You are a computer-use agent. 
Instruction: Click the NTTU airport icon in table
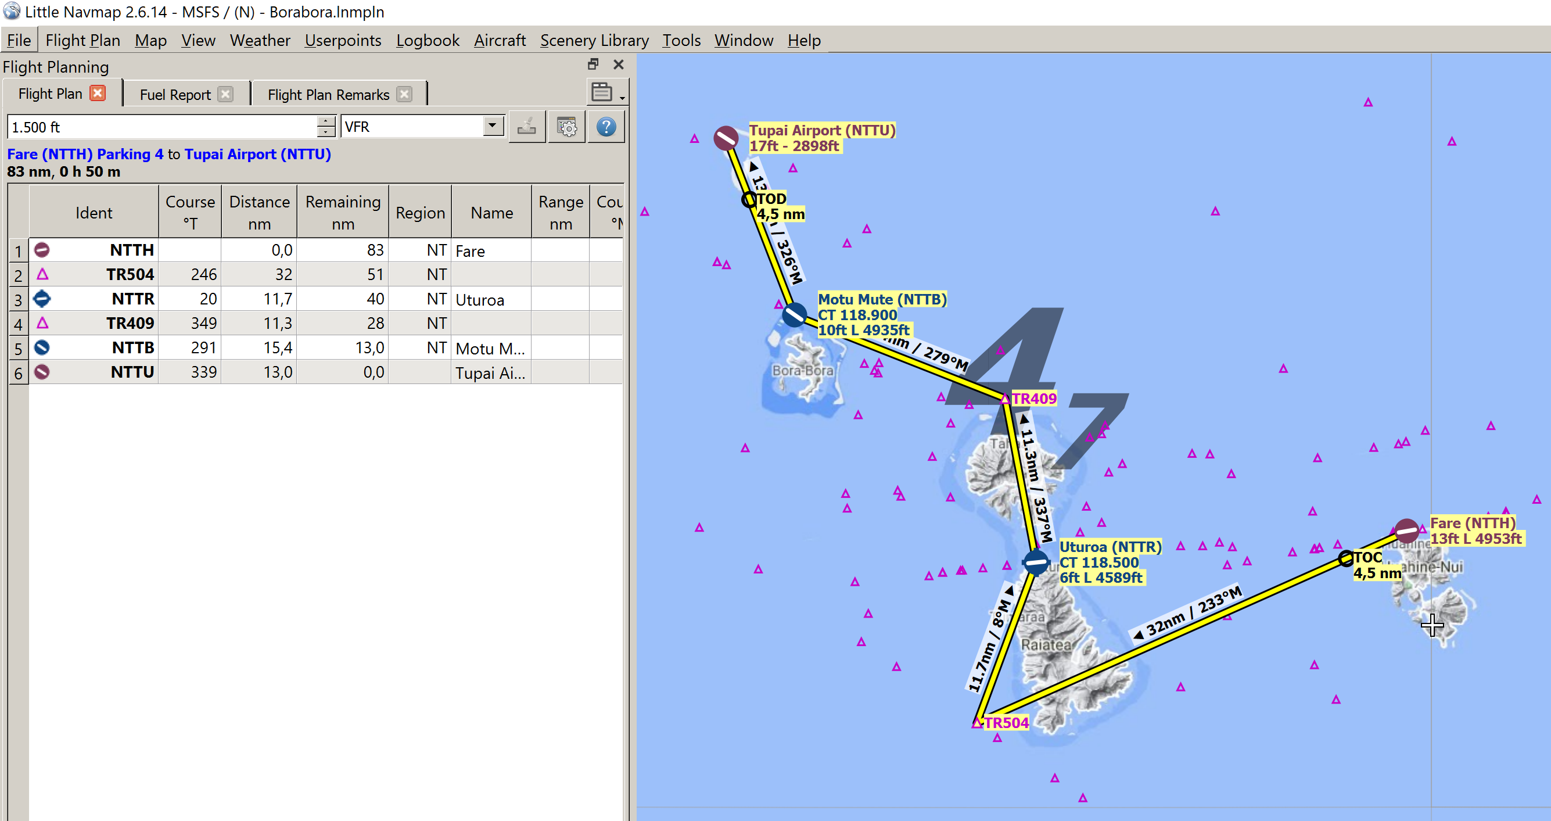point(42,372)
